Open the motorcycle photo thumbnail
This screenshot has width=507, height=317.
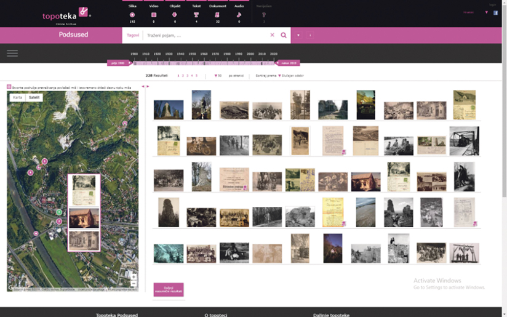tap(201, 146)
